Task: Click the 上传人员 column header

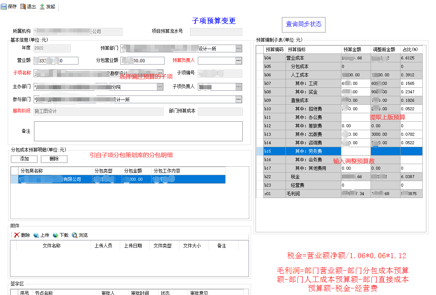Action: click(x=105, y=246)
